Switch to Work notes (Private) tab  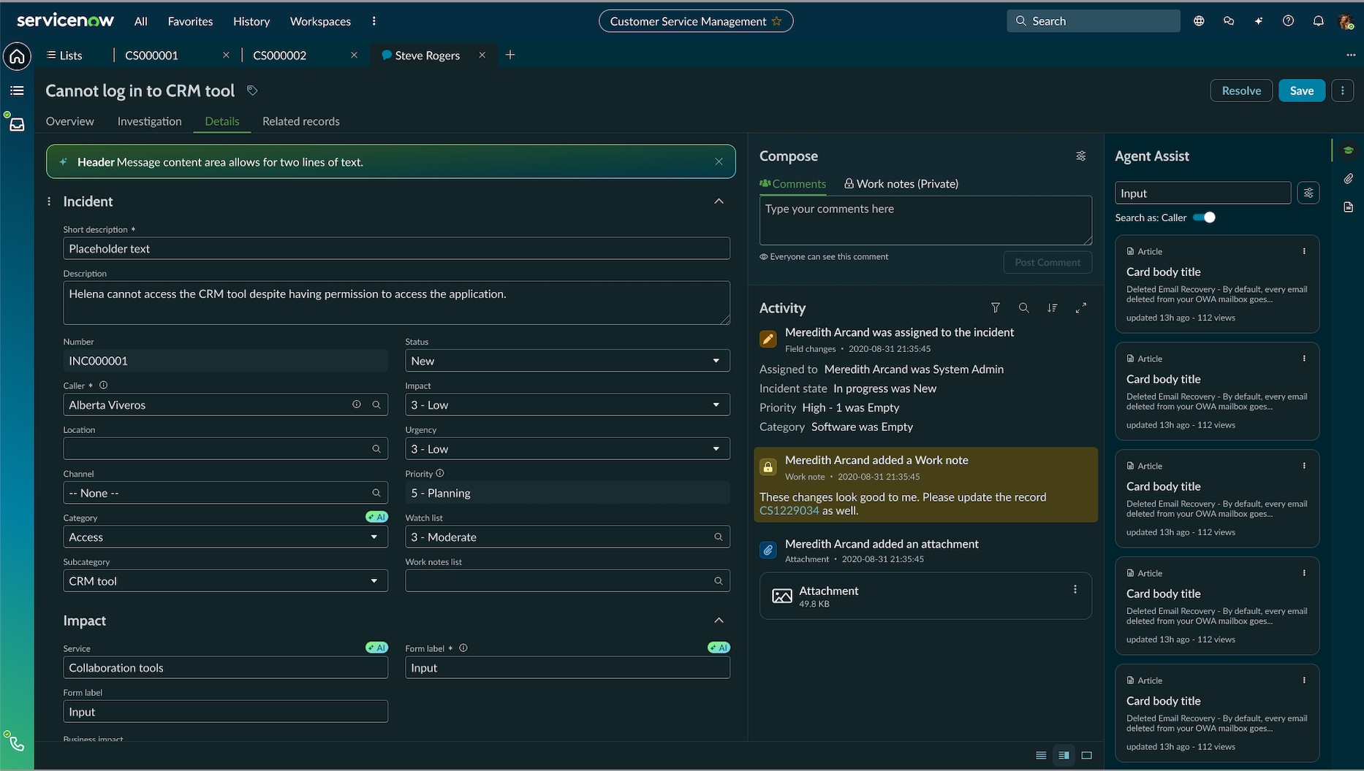[901, 184]
